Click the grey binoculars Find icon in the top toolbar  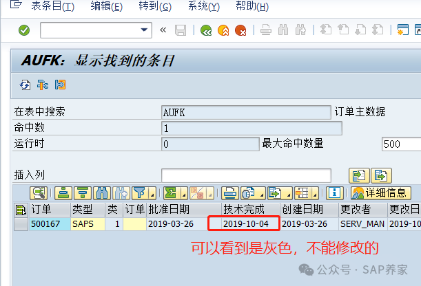[283, 30]
